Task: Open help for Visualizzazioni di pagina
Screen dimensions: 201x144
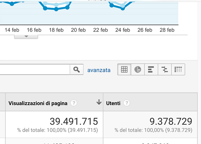Action: [x=74, y=103]
